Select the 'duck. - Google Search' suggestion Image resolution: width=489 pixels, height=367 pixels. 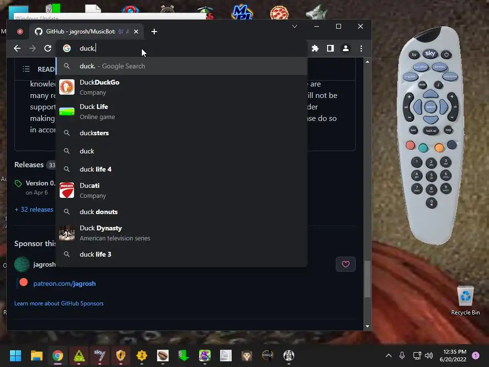point(181,66)
